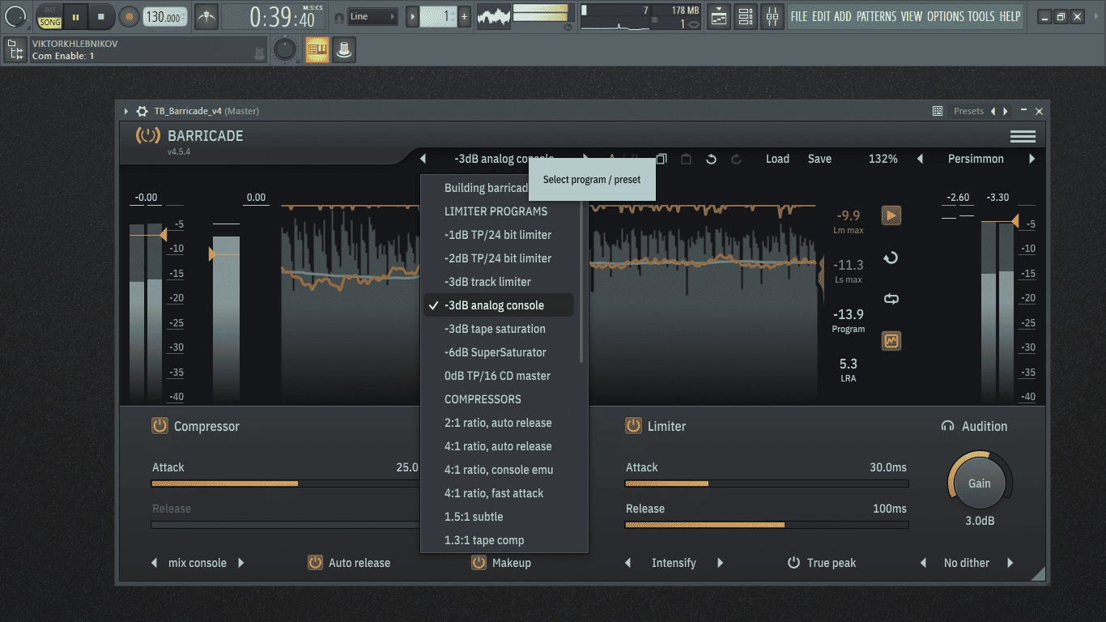Viewport: 1106px width, 622px height.
Task: Expand the plugin window menu arrow
Action: click(x=126, y=111)
